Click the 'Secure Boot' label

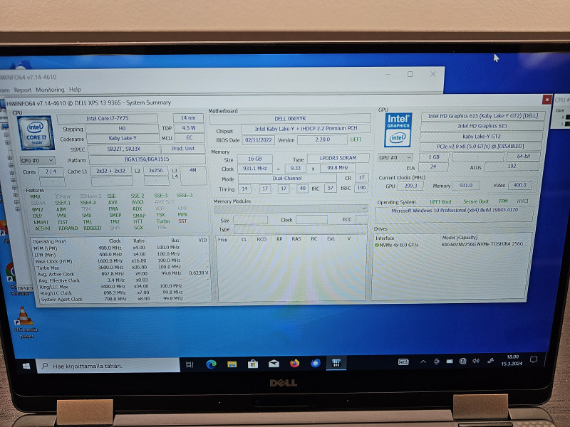[475, 201]
